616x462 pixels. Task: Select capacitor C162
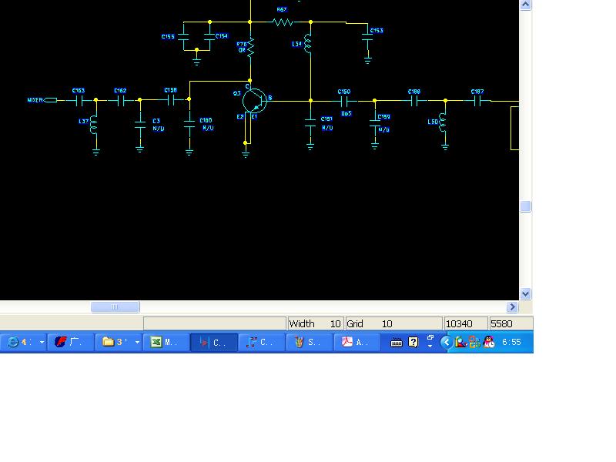[121, 102]
